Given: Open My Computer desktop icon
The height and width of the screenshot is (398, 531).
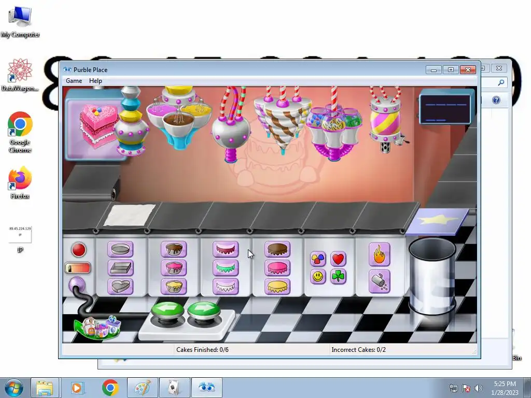Looking at the screenshot, I should (20, 21).
